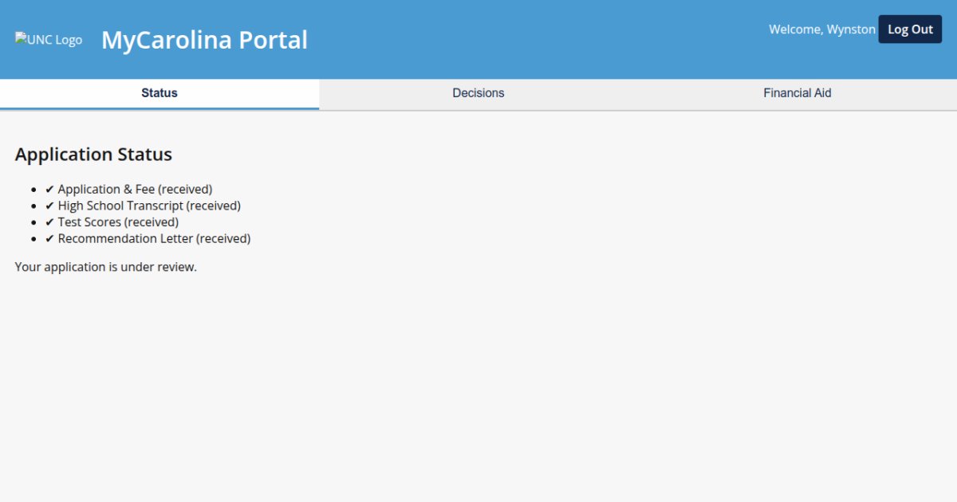Click the checkmark beside Recommendation Letter
Image resolution: width=957 pixels, height=502 pixels.
(x=49, y=239)
